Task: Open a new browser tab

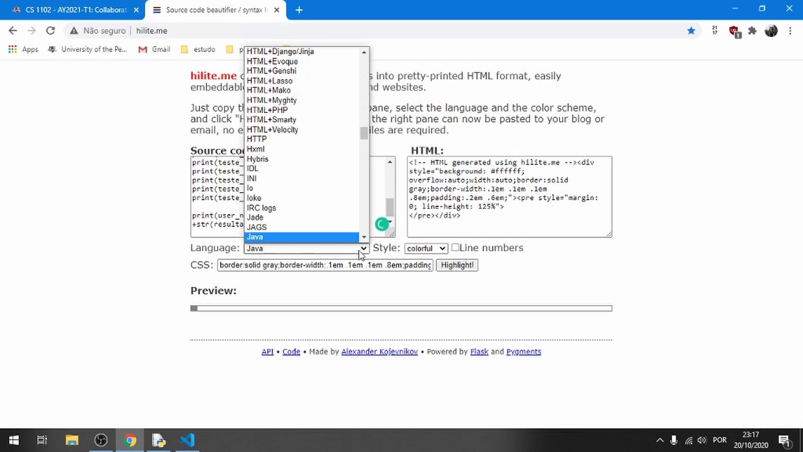Action: coord(299,9)
